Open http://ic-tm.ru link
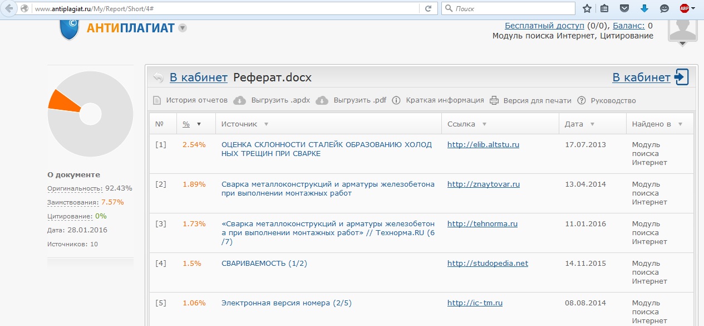This screenshot has width=704, height=326. pyautogui.click(x=475, y=303)
